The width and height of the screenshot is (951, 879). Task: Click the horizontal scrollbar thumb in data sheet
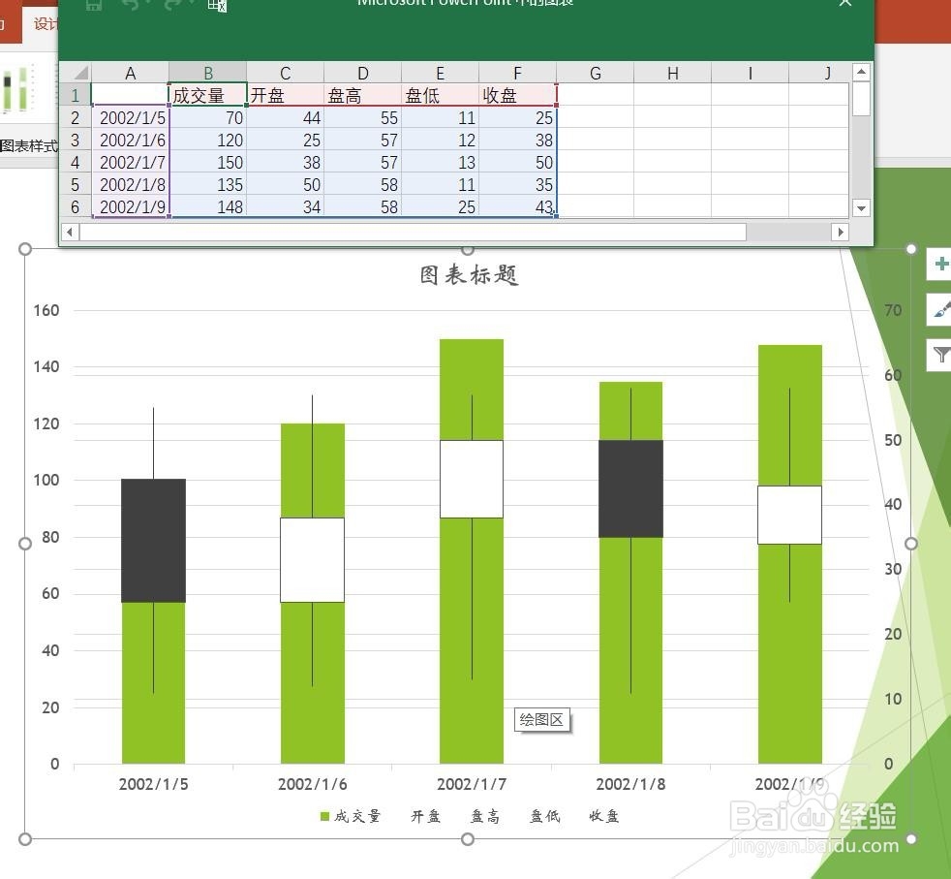(413, 232)
